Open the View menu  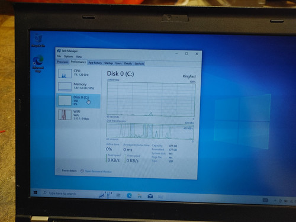pyautogui.click(x=79, y=57)
